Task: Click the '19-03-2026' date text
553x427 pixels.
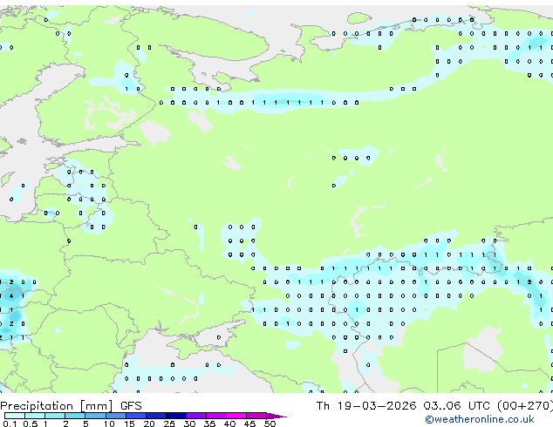Action: point(376,406)
